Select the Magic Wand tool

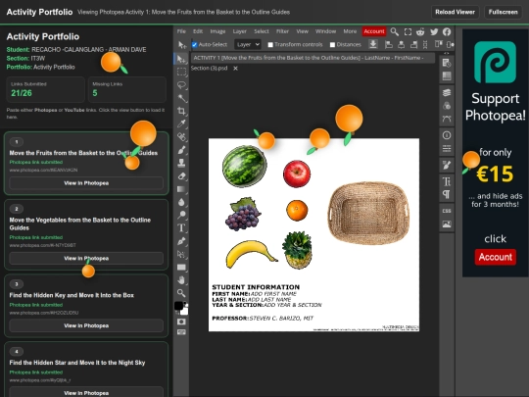click(181, 98)
